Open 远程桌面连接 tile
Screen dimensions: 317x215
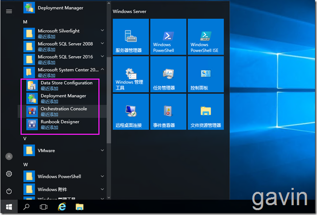(x=131, y=112)
